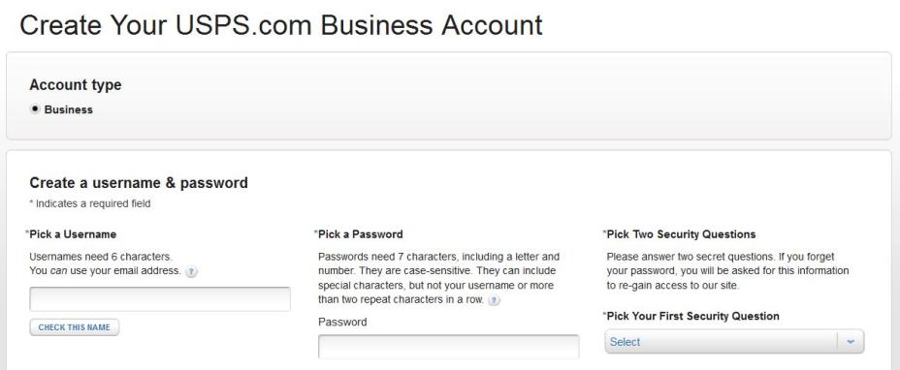Screen dimensions: 900x370
Task: Open the password requirements help icon
Action: [x=494, y=300]
